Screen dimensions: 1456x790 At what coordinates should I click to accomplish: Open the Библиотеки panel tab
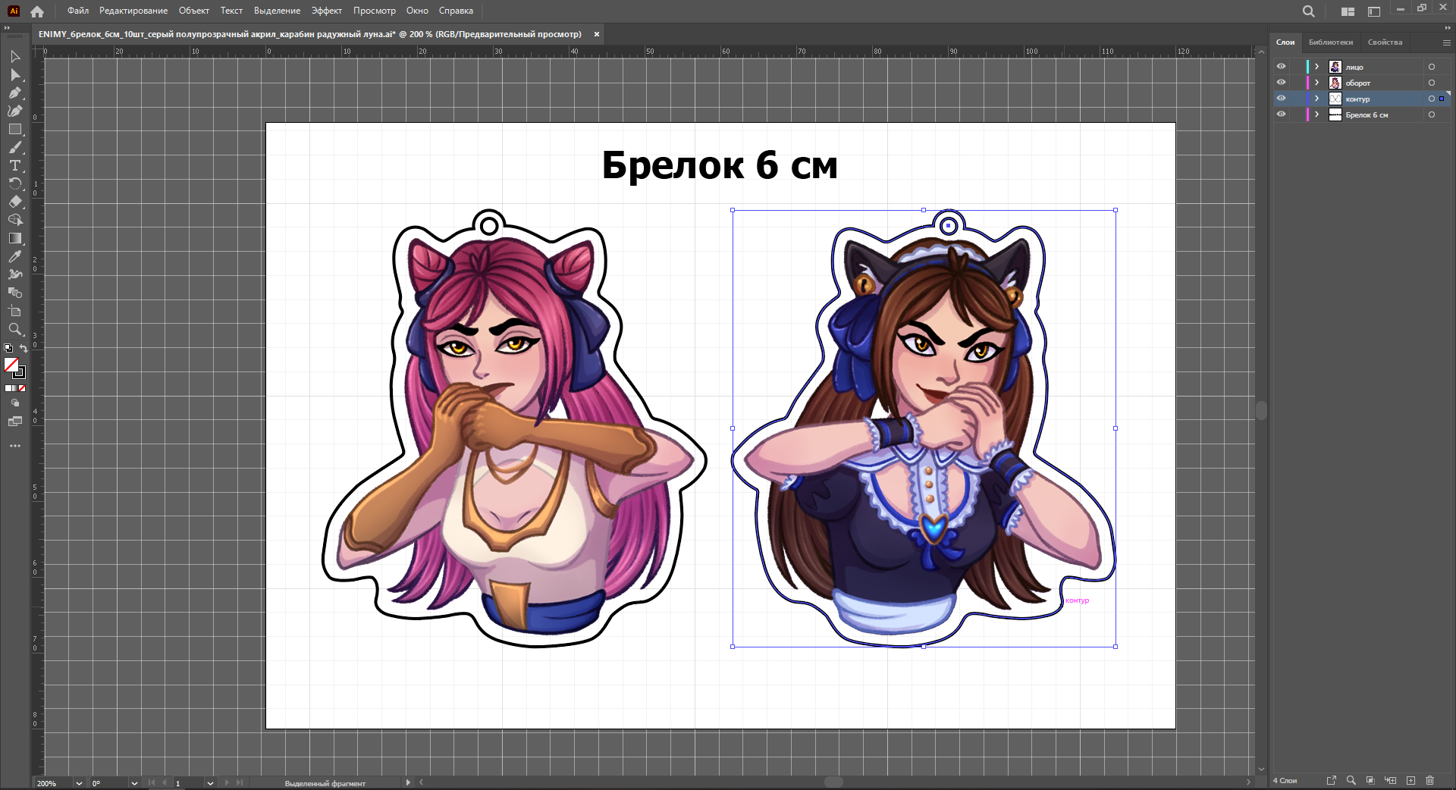click(x=1330, y=42)
